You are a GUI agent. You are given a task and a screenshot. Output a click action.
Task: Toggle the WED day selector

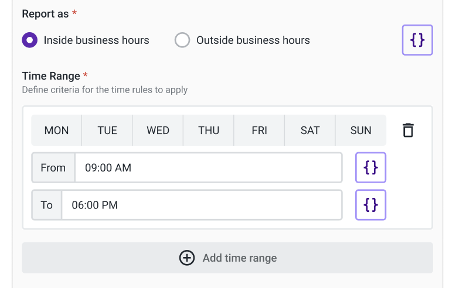click(x=158, y=131)
